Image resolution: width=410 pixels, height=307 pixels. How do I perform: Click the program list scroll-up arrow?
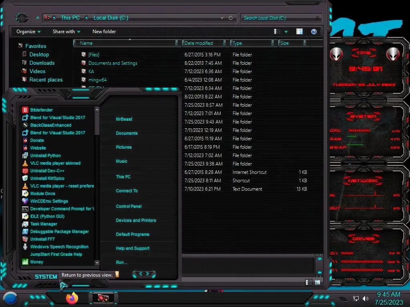point(97,110)
